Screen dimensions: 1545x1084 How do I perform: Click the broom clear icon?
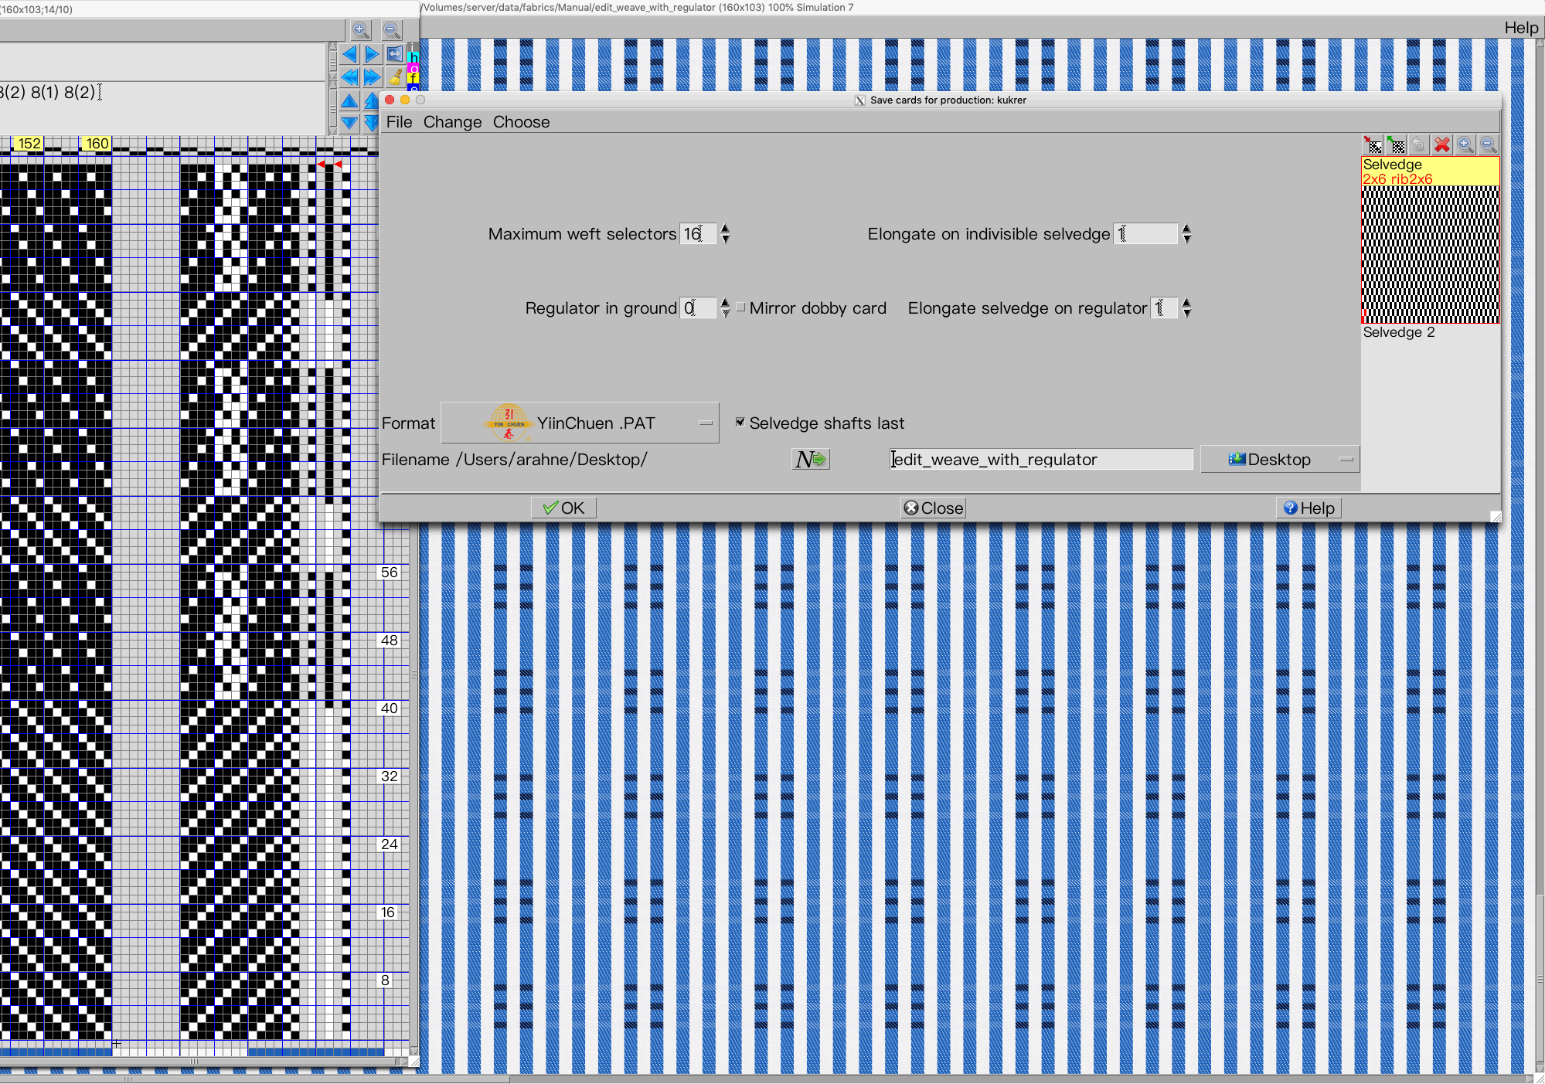point(395,77)
